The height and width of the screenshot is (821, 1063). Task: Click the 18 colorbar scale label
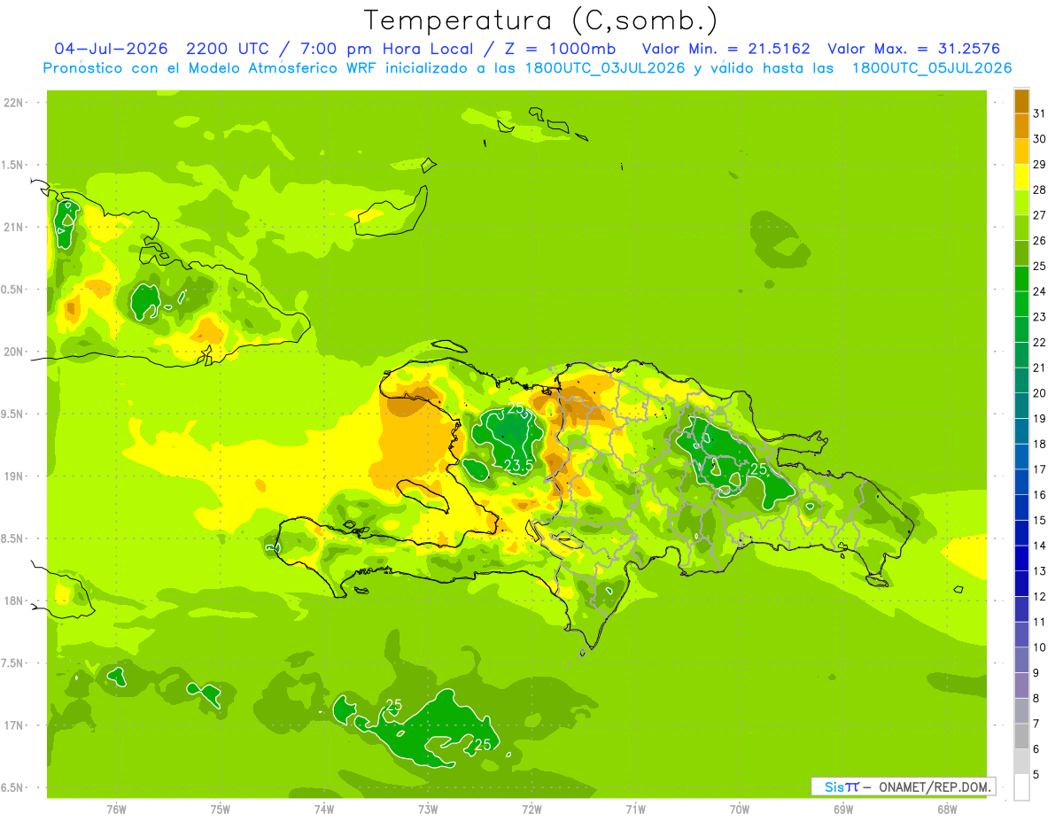(1040, 444)
